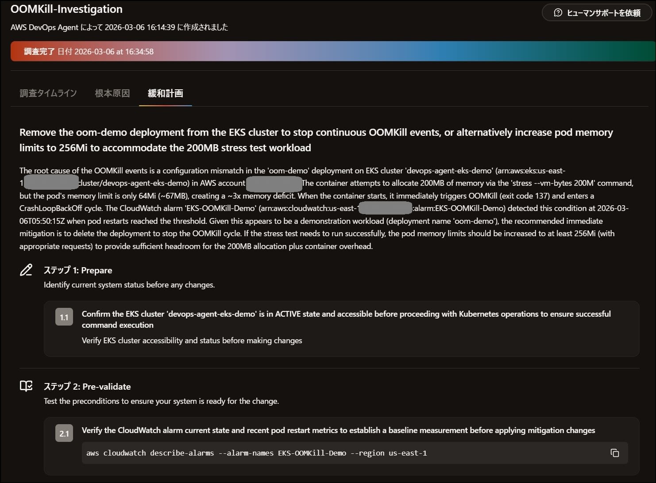The height and width of the screenshot is (483, 656).
Task: Click the book icon beside ステップ 2: Pre-validate
Action: point(26,386)
